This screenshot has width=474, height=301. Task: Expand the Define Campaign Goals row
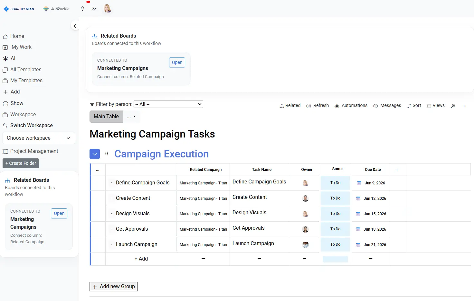[111, 182]
